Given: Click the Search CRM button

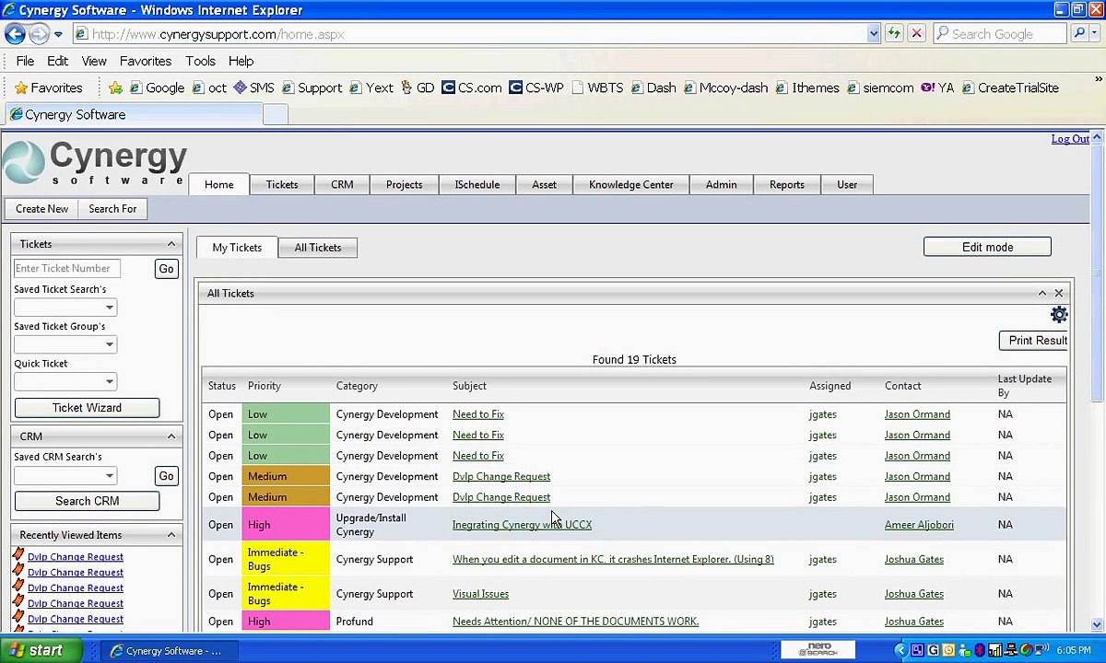Looking at the screenshot, I should click(87, 501).
